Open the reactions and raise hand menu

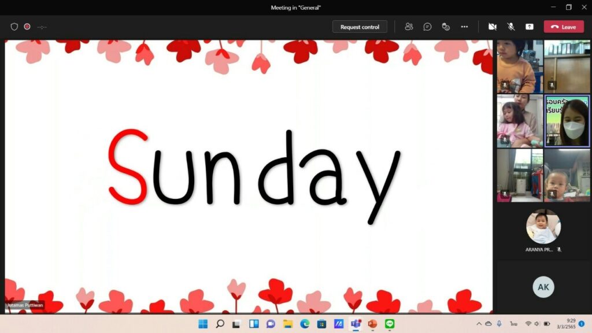[446, 27]
